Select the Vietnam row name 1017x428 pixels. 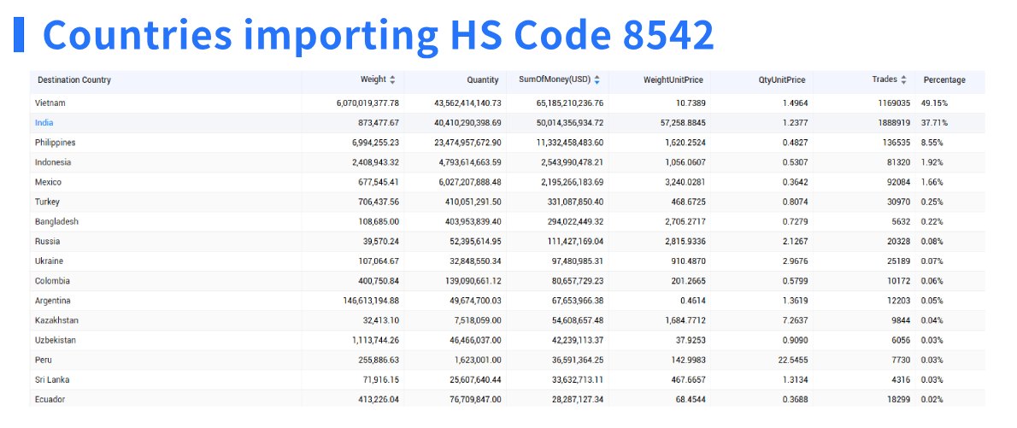(x=50, y=103)
